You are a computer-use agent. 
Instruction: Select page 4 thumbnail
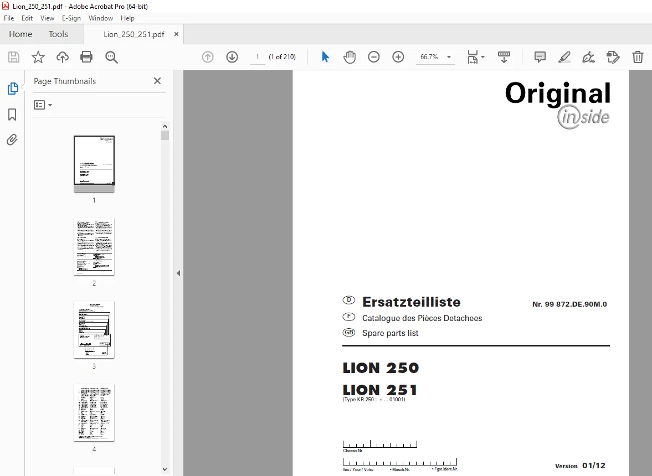pyautogui.click(x=94, y=413)
